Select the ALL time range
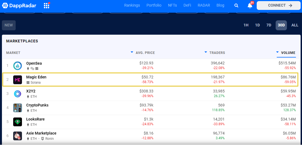This screenshot has width=302, height=145. coord(295,25)
